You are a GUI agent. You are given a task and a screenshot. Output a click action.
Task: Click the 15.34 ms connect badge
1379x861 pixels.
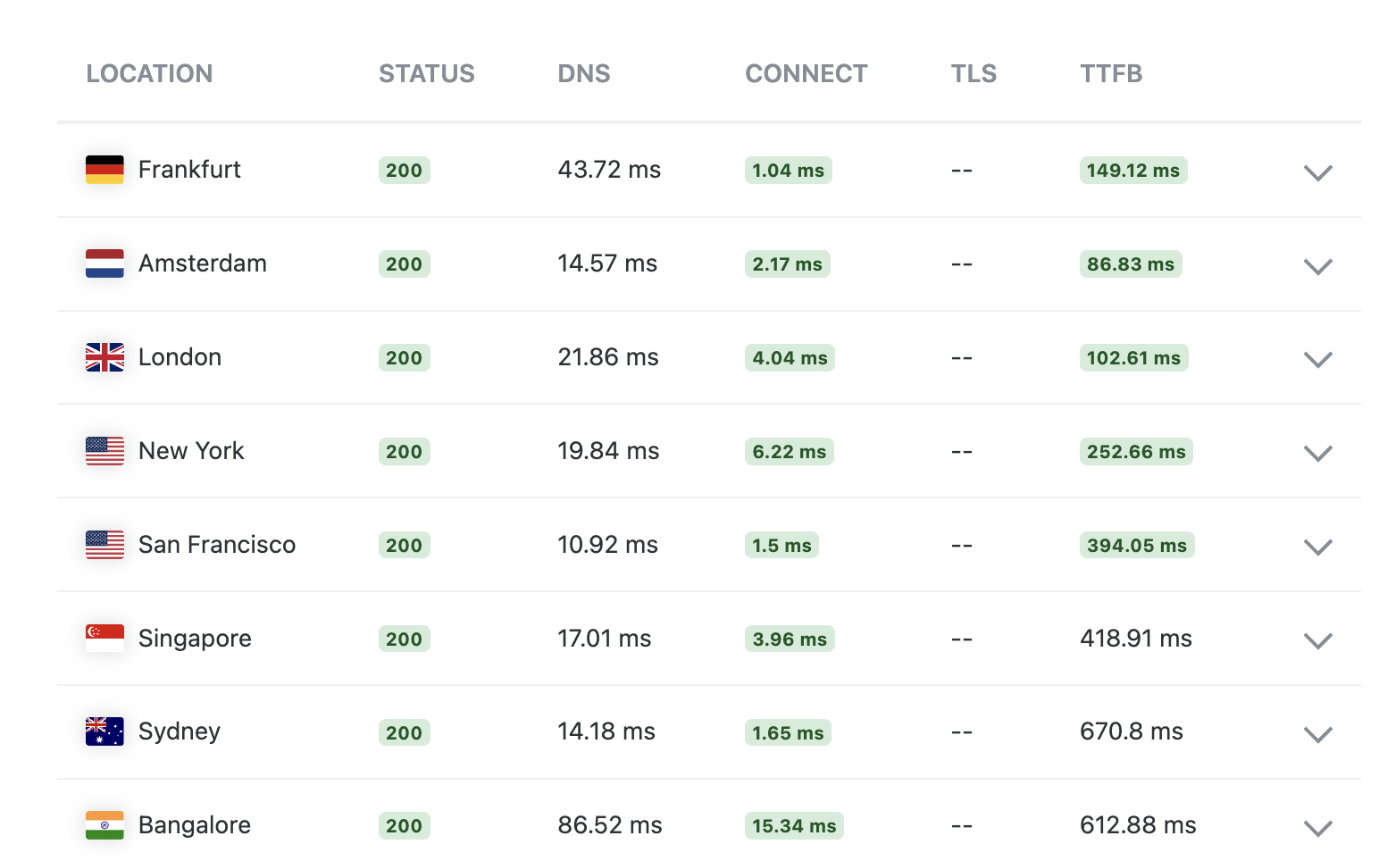(x=793, y=826)
